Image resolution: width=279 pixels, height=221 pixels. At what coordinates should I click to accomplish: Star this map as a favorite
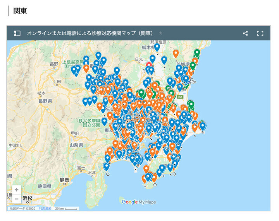[x=161, y=33]
